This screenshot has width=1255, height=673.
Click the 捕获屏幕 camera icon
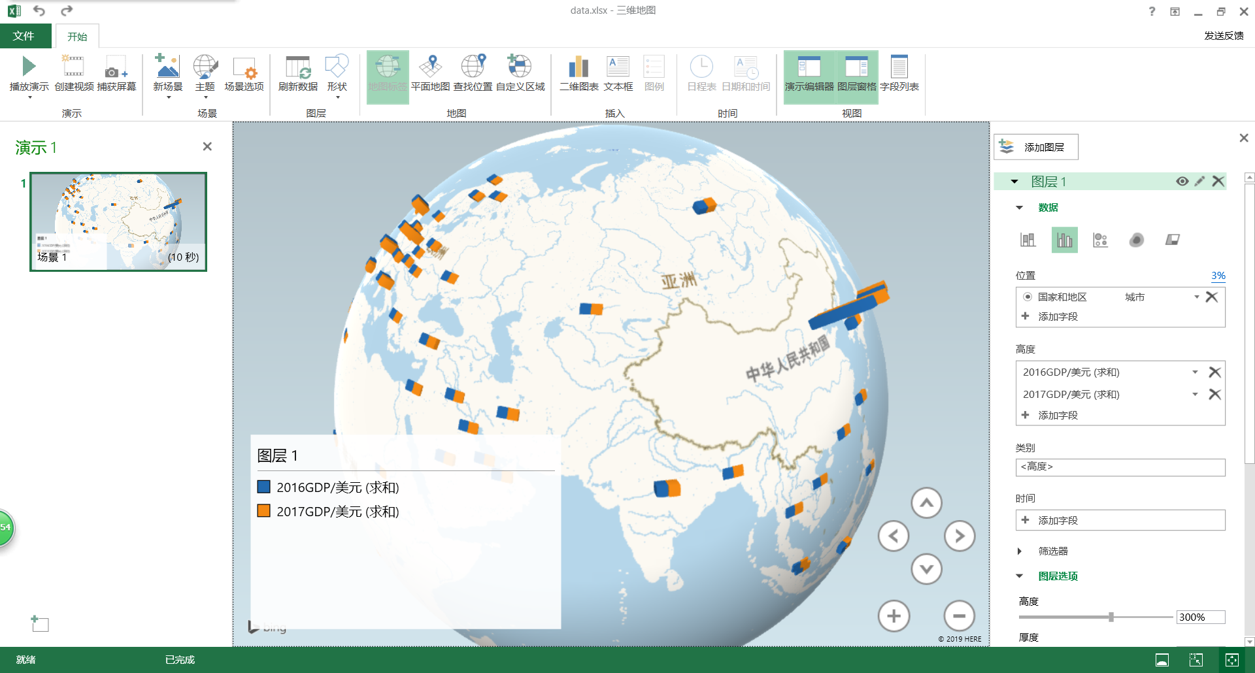[x=116, y=68]
